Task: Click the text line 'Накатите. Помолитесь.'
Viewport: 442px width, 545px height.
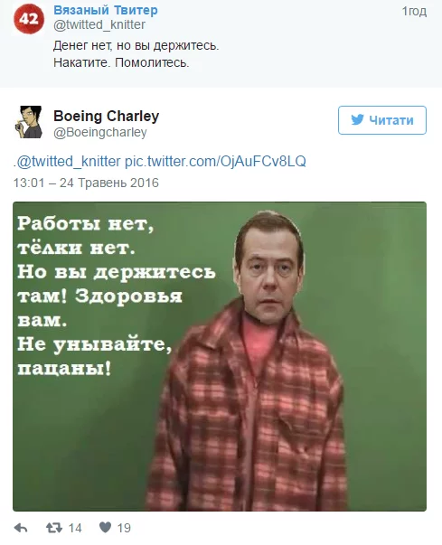Action: [x=121, y=63]
